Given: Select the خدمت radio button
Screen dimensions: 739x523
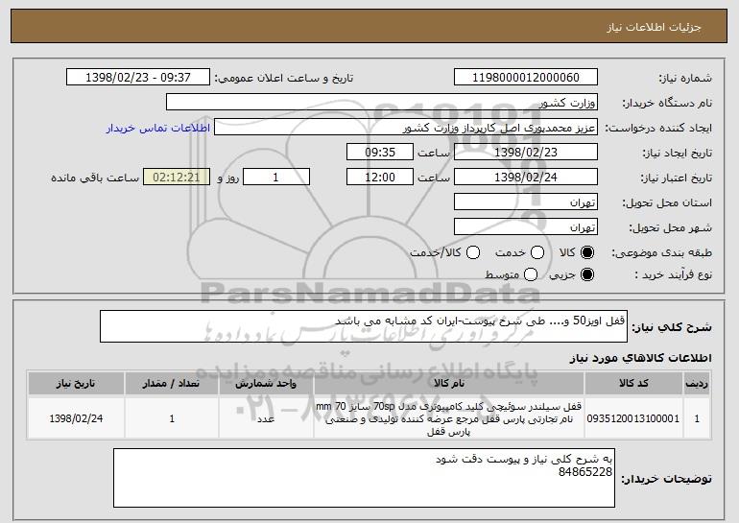Looking at the screenshot, I should [537, 253].
